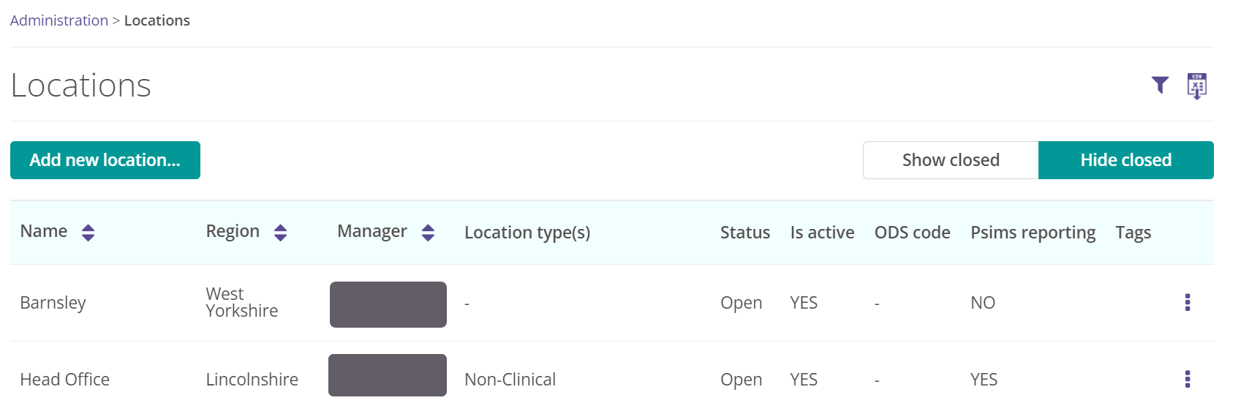This screenshot has width=1241, height=414.
Task: Toggle Hide closed locations
Action: [x=1126, y=160]
